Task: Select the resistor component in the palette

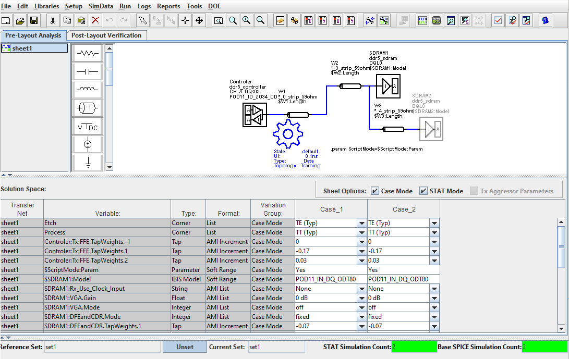Action: point(87,53)
